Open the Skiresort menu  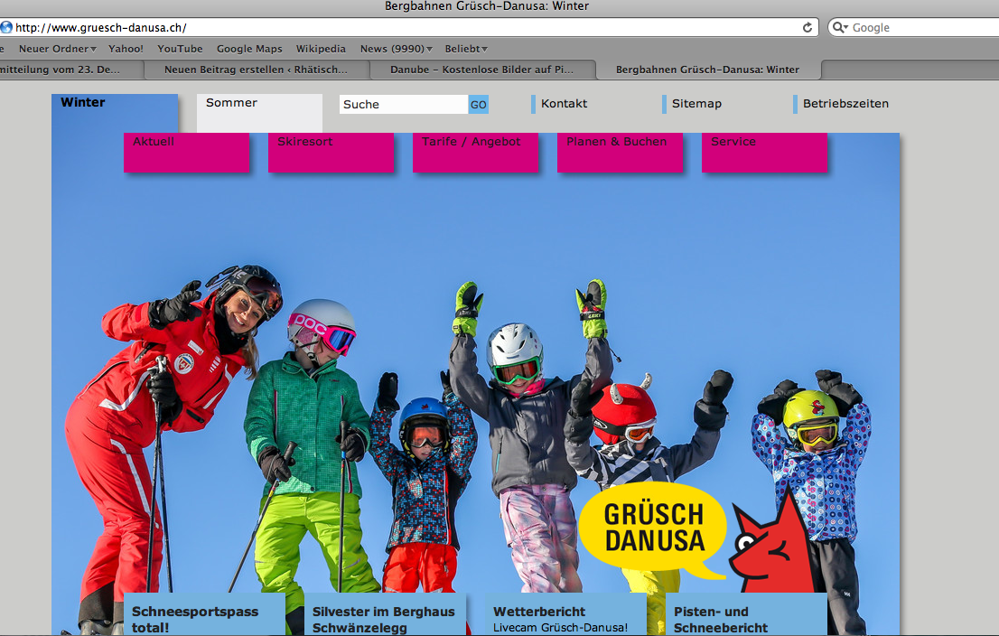(331, 153)
